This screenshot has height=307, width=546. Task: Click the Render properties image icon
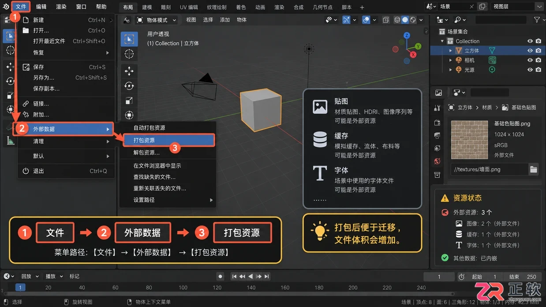pos(438,92)
